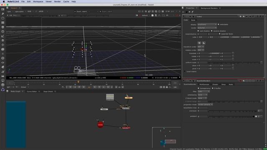
Task: Toggle the transparency checkbox in ScanlineRender
Action: tap(199, 88)
